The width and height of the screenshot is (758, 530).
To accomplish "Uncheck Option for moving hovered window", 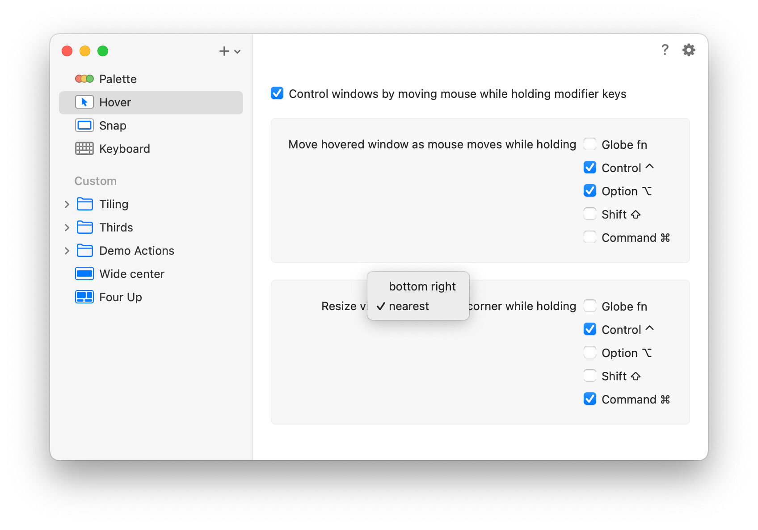I will [590, 191].
